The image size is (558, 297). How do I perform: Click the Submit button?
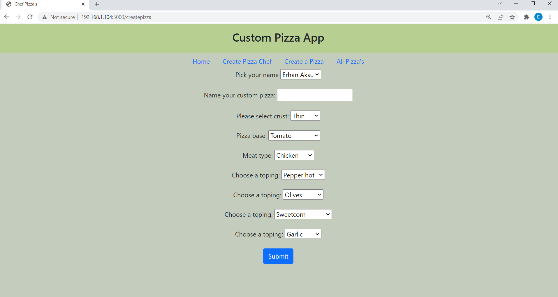[x=278, y=256]
